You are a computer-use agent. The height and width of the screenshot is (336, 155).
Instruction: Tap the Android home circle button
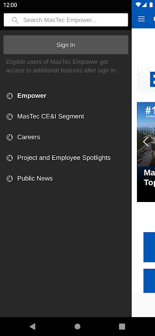(x=77, y=326)
